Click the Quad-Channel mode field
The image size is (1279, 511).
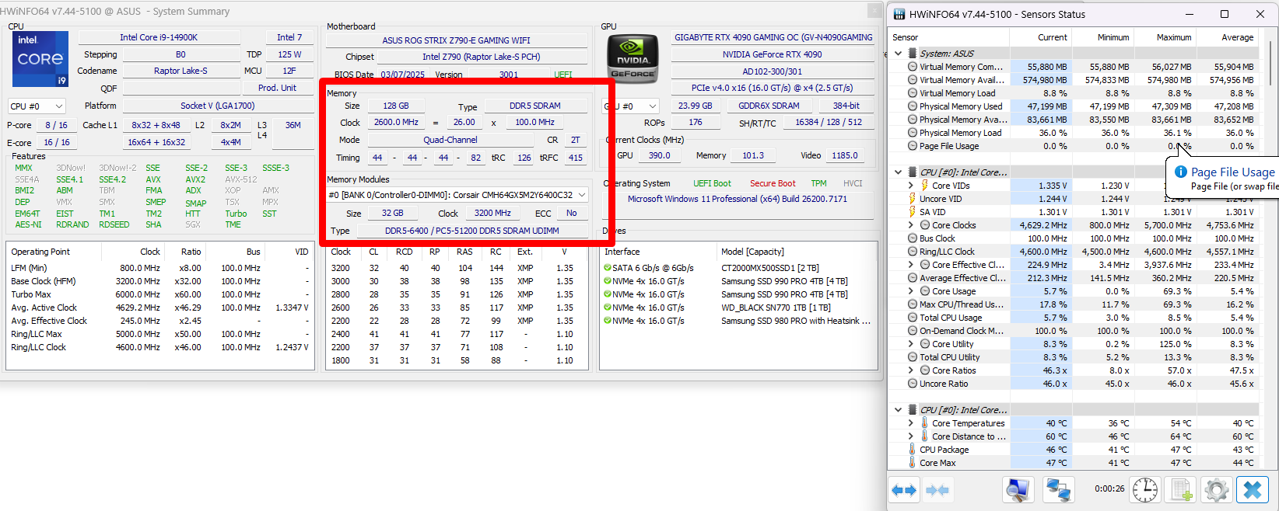pos(450,140)
